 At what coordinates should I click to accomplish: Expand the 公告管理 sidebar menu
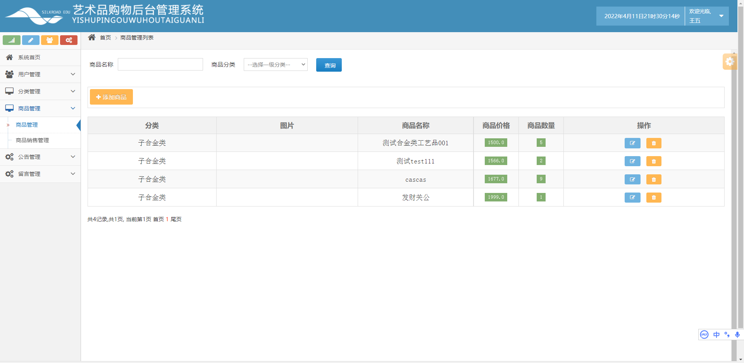[40, 157]
